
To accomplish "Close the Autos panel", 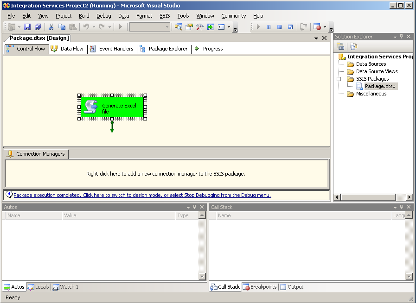I will 202,207.
